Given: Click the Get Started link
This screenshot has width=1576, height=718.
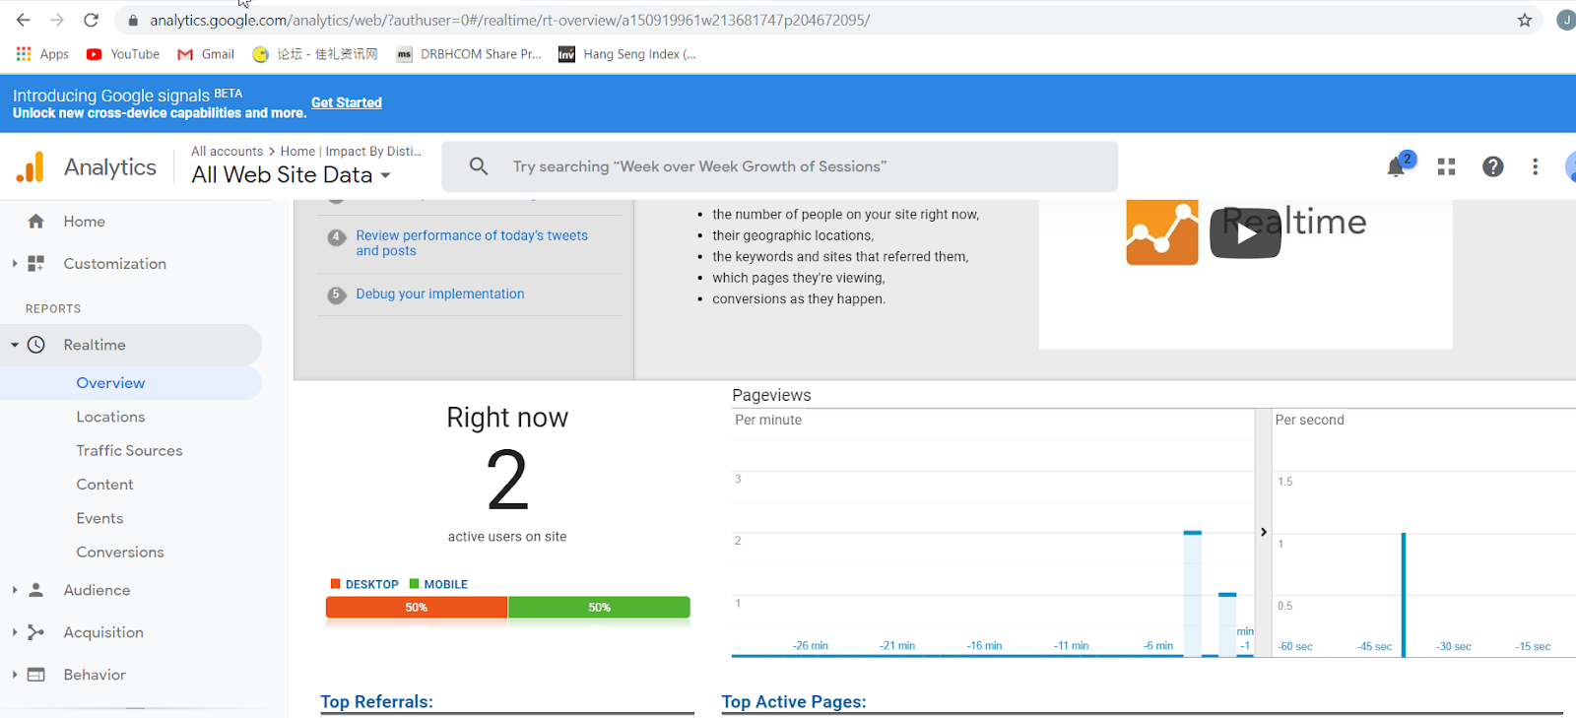Looking at the screenshot, I should [347, 102].
